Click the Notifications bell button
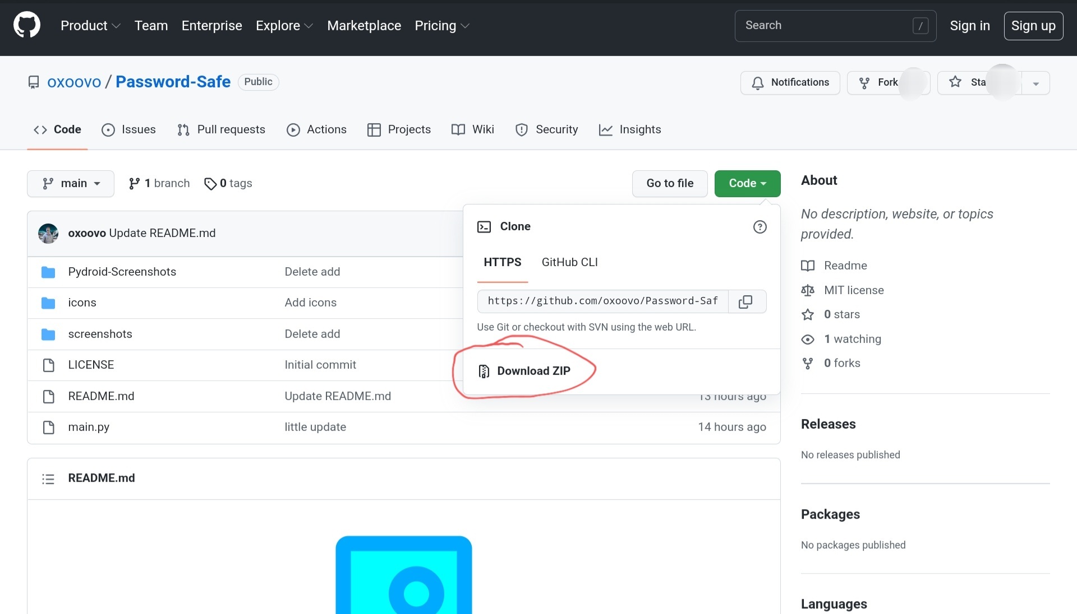Image resolution: width=1077 pixels, height=614 pixels. coord(790,82)
